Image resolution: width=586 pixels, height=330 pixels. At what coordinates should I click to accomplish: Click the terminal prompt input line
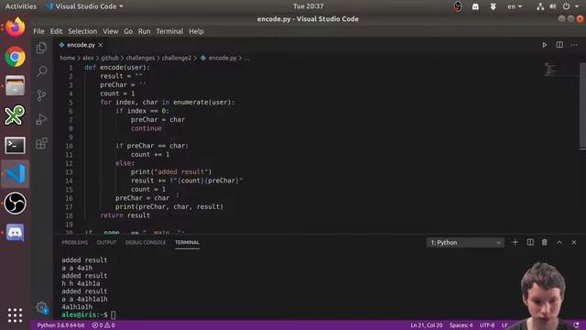(114, 314)
